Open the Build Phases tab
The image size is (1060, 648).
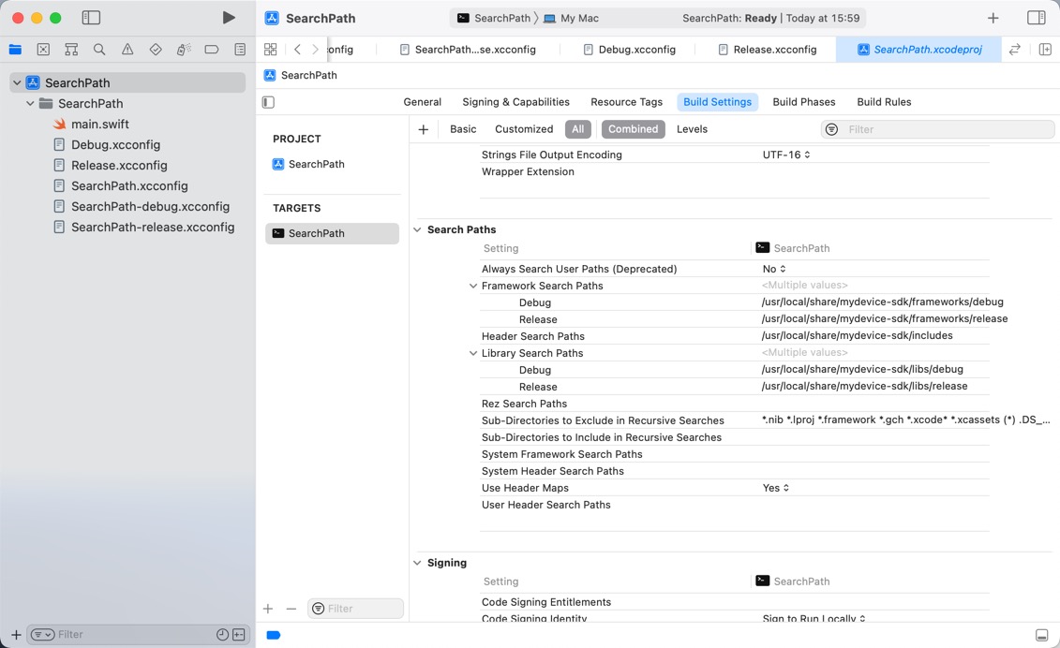[x=804, y=102]
